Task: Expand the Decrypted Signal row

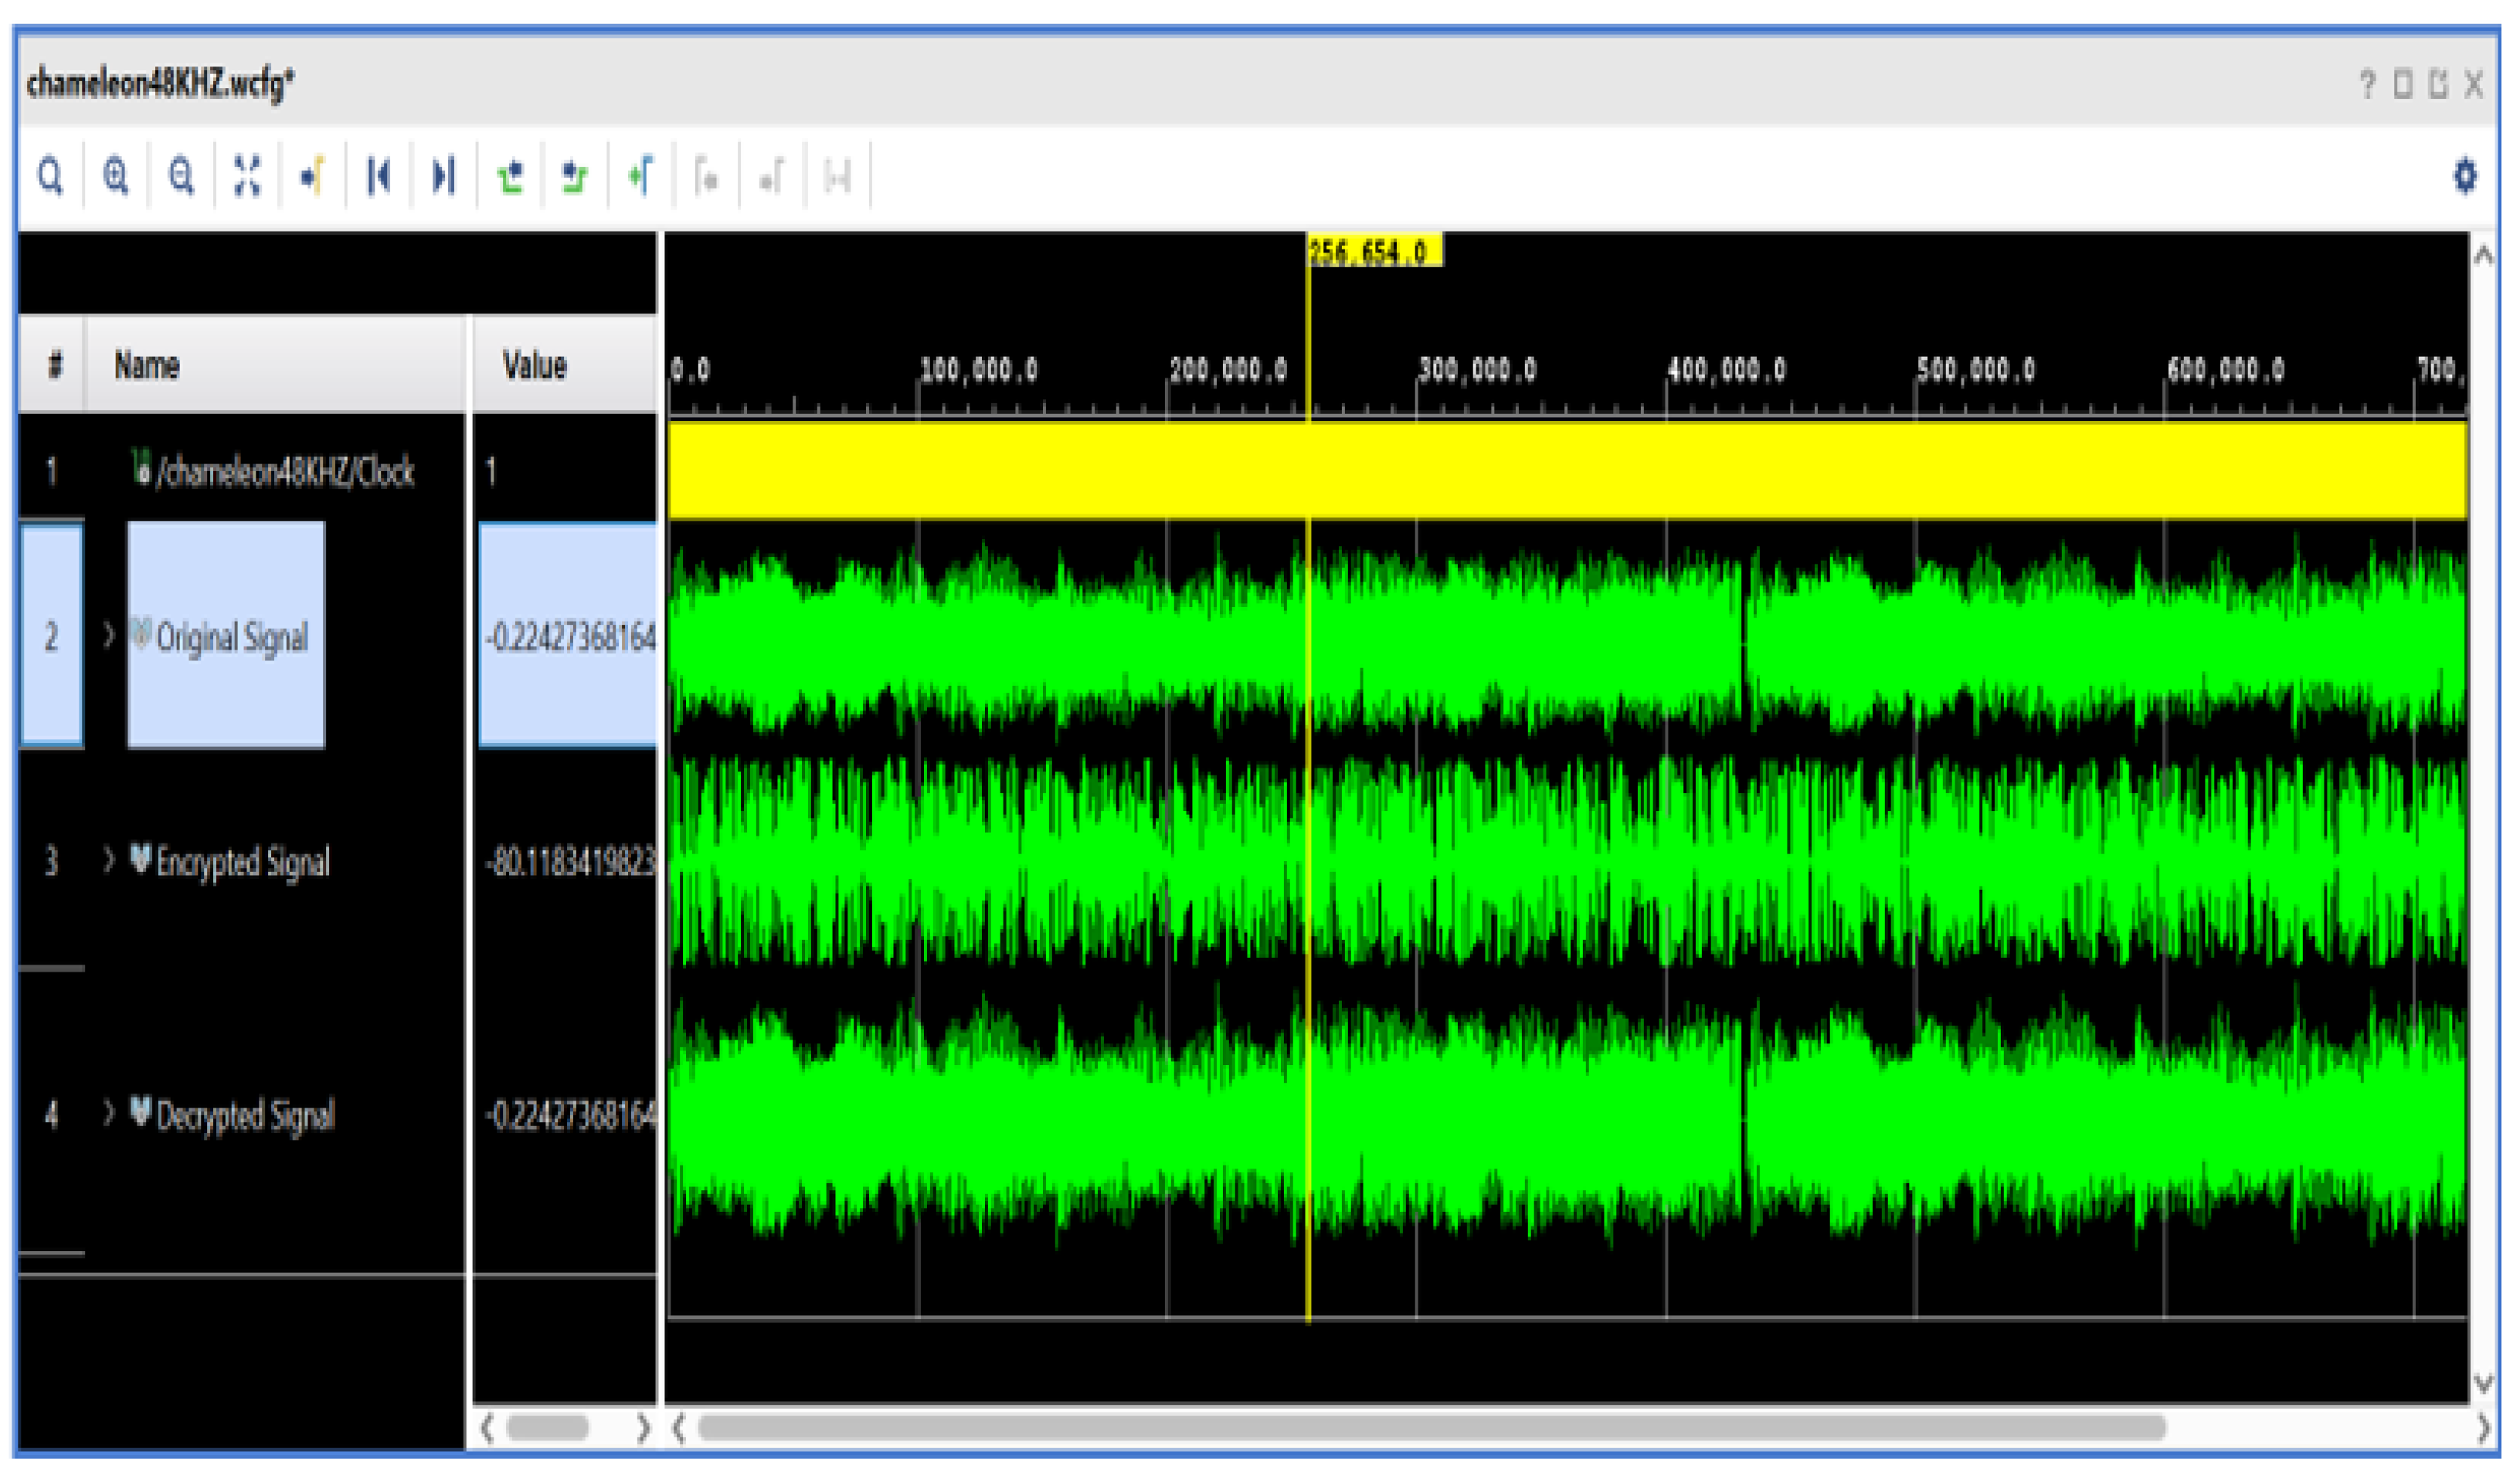Action: (109, 1113)
